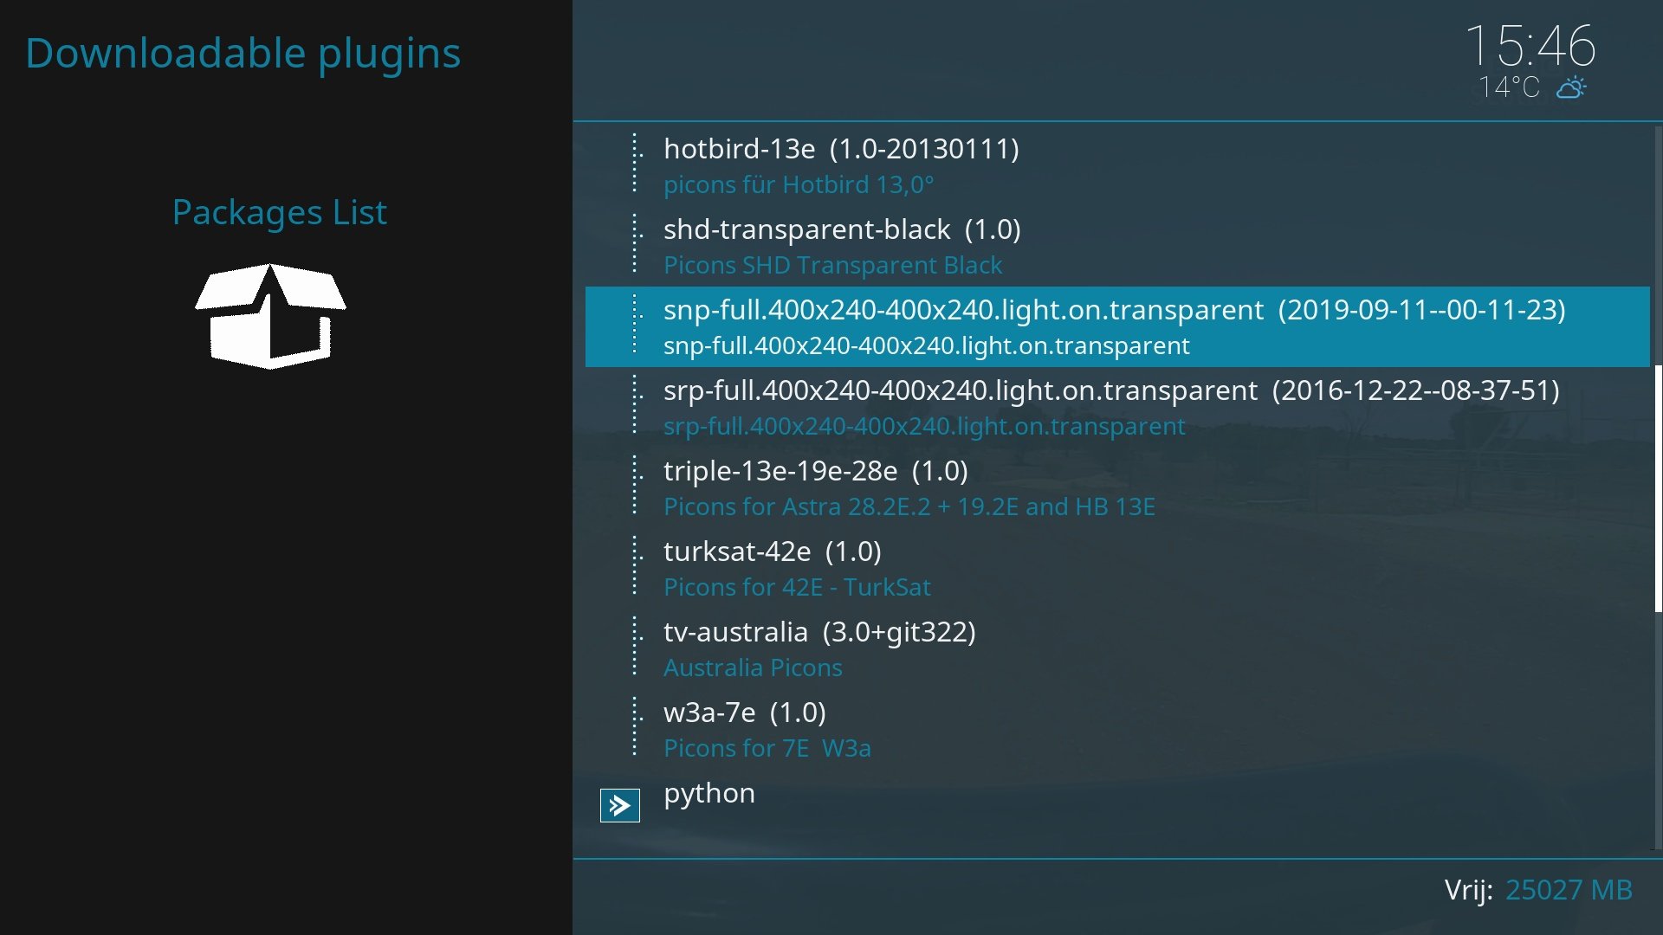The image size is (1663, 935).
Task: Click the open box package icon
Action: [x=270, y=316]
